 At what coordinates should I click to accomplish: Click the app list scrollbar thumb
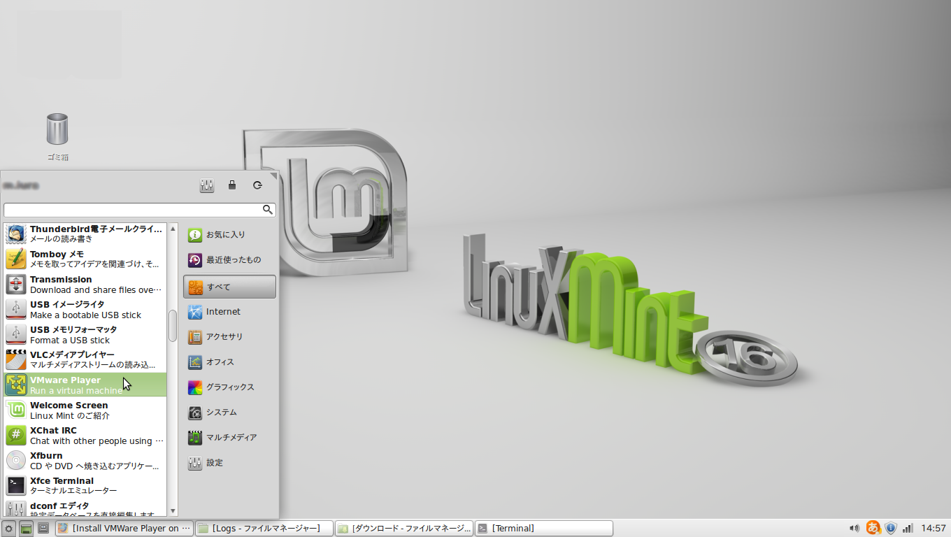pos(173,326)
